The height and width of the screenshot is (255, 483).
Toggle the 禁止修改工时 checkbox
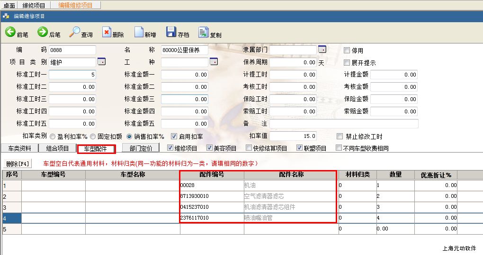(340, 136)
